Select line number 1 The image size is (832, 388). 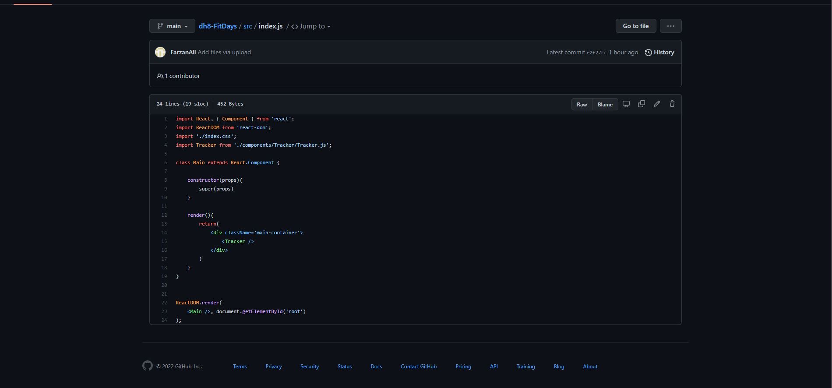(166, 119)
